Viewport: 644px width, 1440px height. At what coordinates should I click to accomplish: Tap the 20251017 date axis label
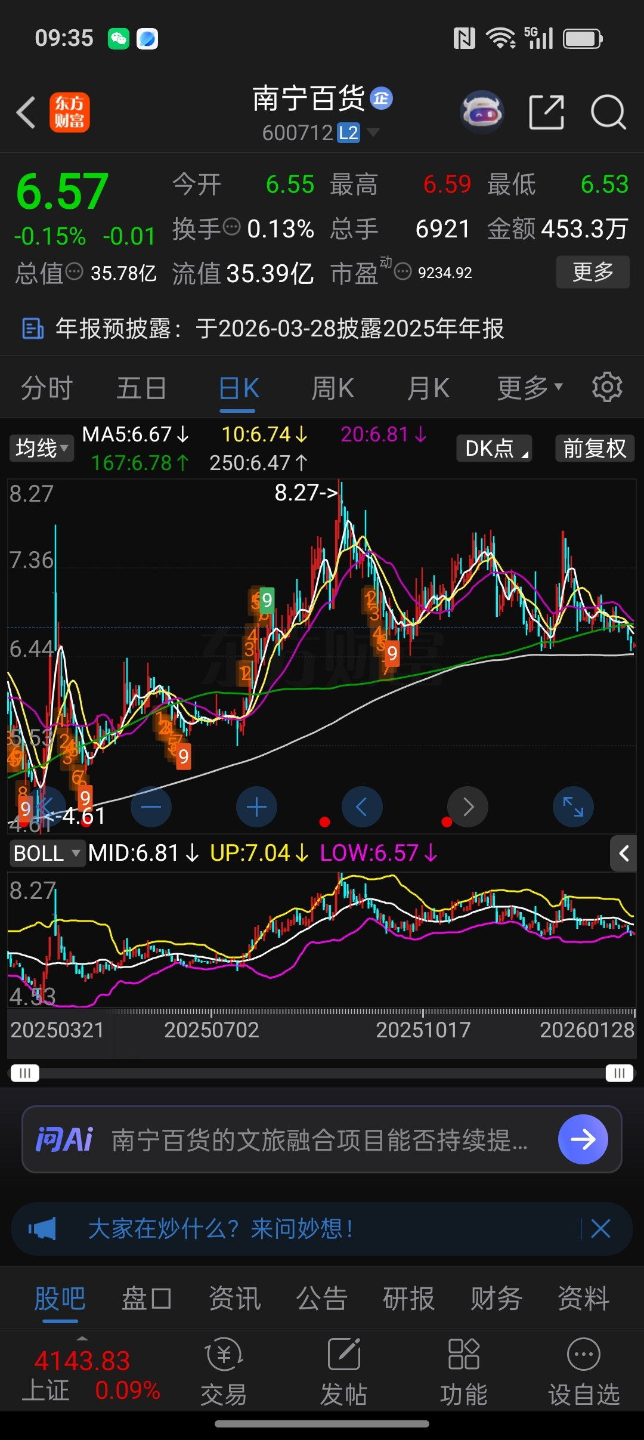(x=423, y=1030)
